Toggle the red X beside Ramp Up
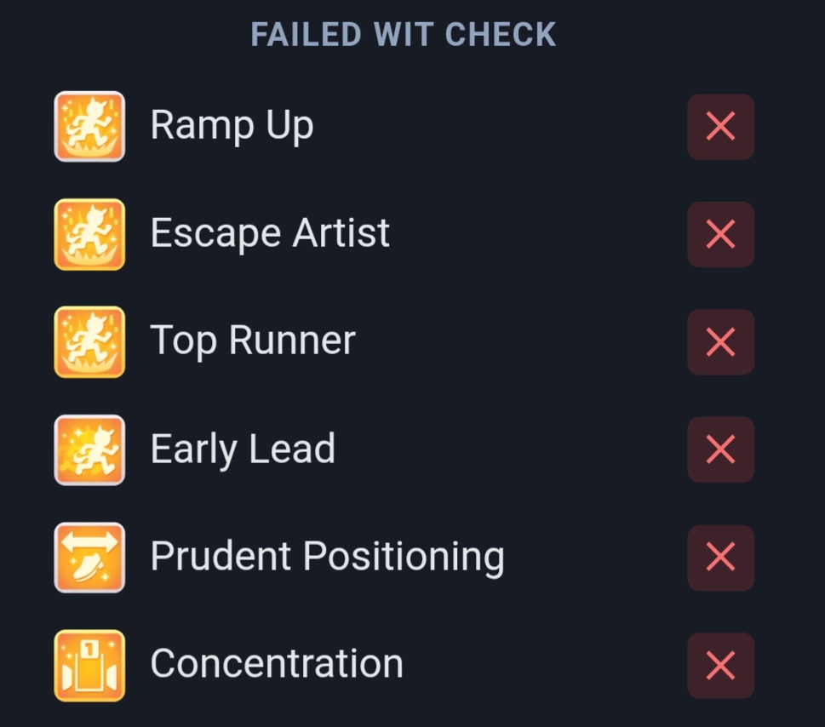This screenshot has height=727, width=825. [x=721, y=127]
